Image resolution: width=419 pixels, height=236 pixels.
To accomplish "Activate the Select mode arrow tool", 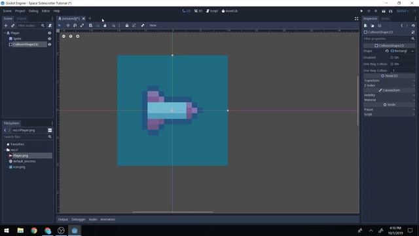I will [60, 26].
